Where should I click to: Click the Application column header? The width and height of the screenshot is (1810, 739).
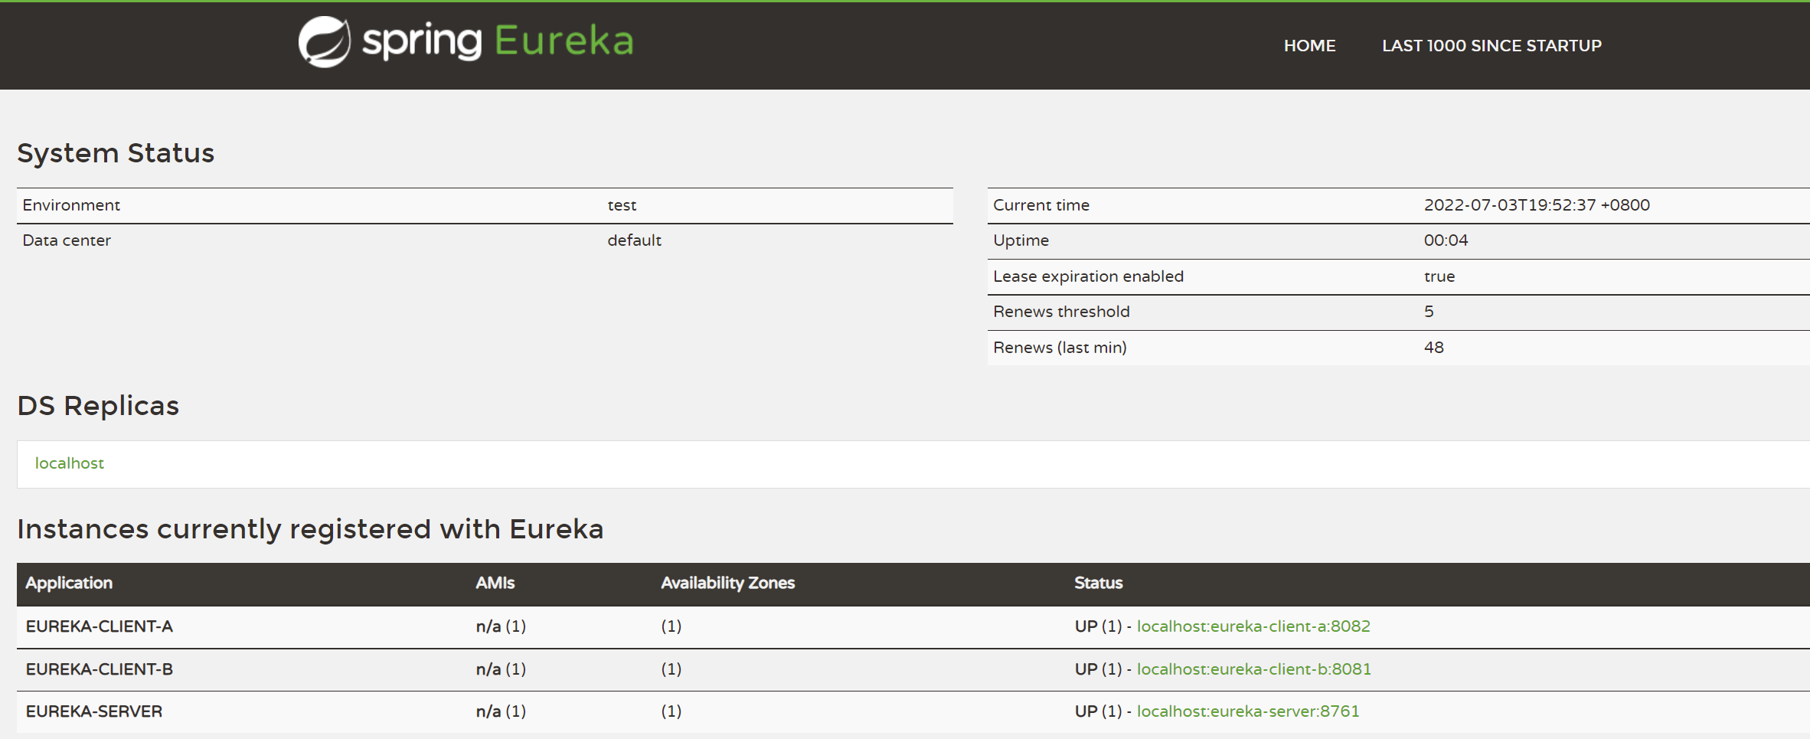tap(69, 583)
